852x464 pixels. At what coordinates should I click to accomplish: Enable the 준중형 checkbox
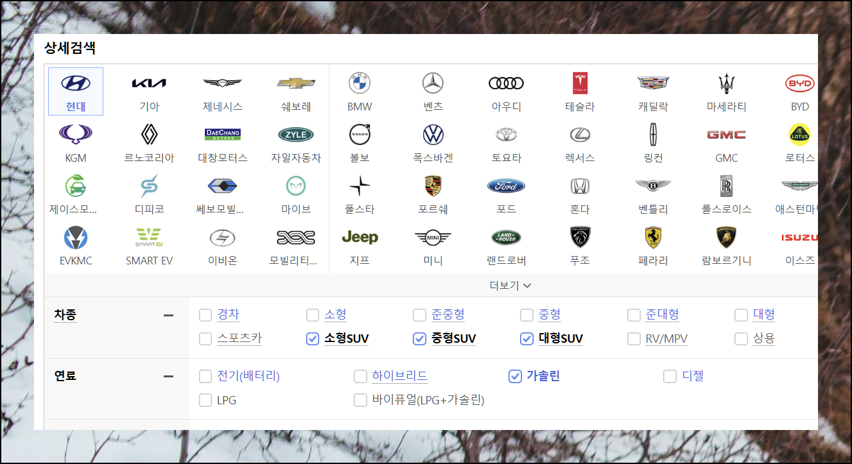coord(420,315)
